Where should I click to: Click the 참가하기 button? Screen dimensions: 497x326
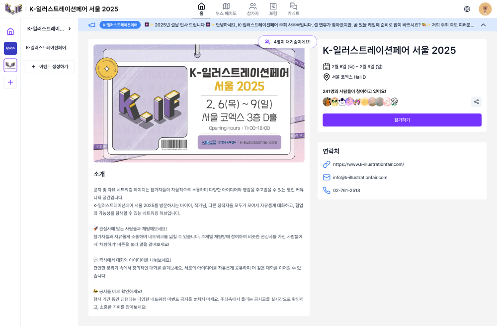click(x=402, y=120)
